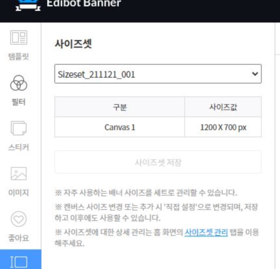Select the 필터 filter circles icon
Screen dimensions: 280x269
click(19, 83)
